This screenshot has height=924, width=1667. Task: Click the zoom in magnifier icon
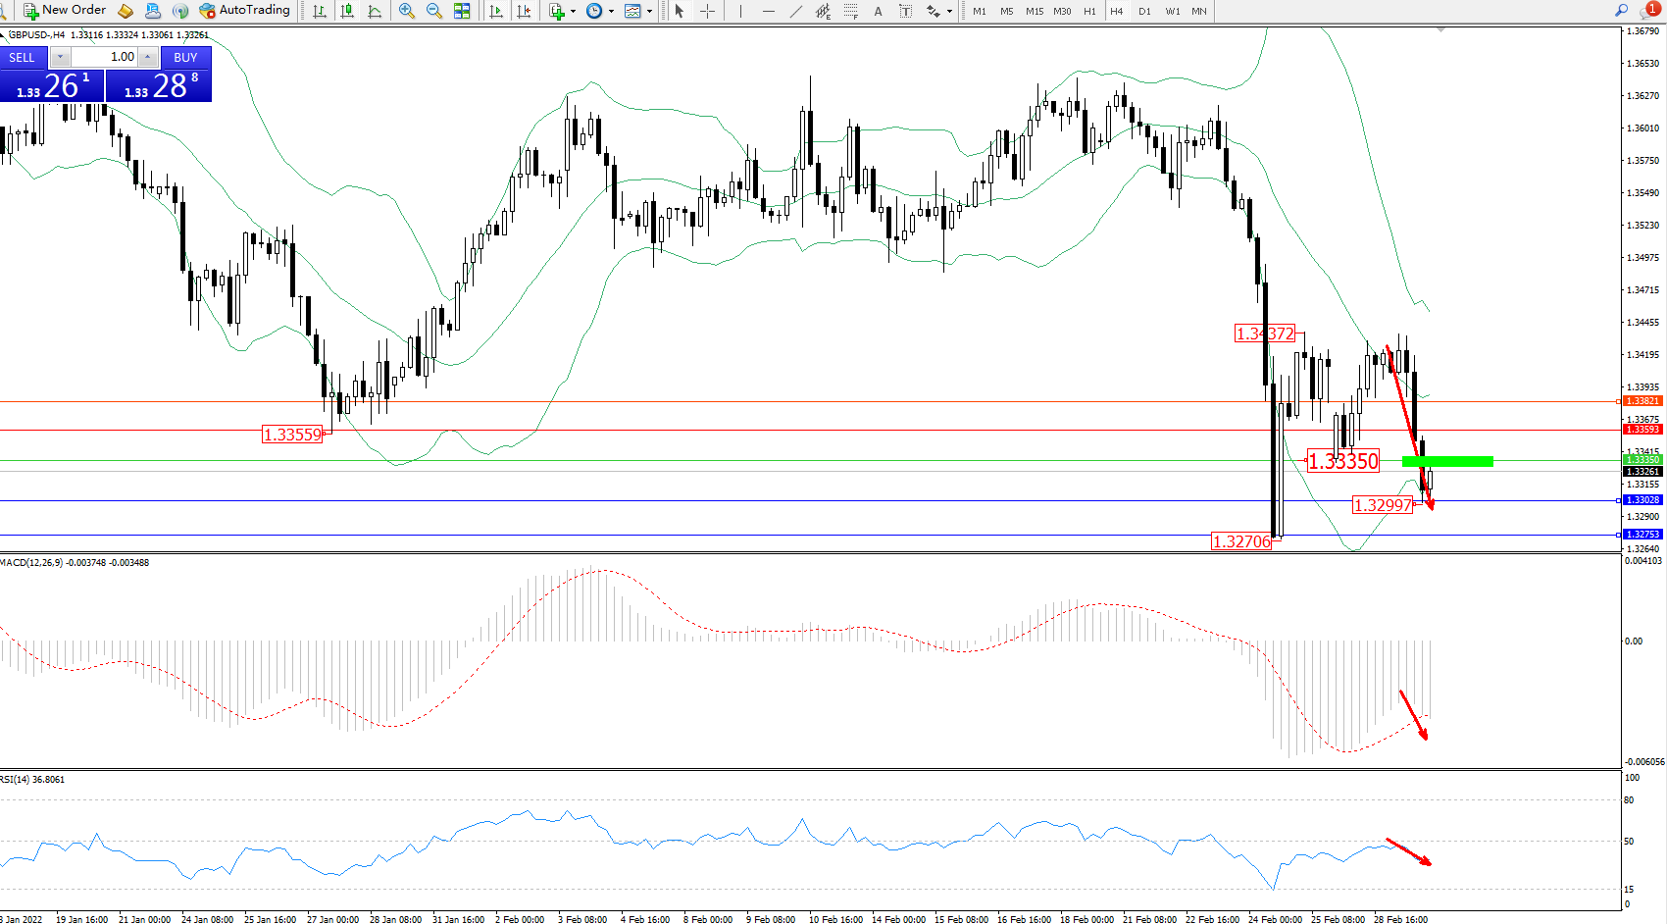click(x=406, y=11)
